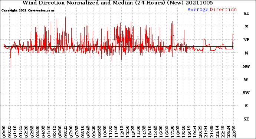This screenshot has height=139, width=256.
Task: Click the 15:10 time label
Action: coord(150,132)
